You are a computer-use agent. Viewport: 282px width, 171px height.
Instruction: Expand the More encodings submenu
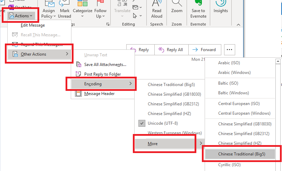pyautogui.click(x=170, y=144)
